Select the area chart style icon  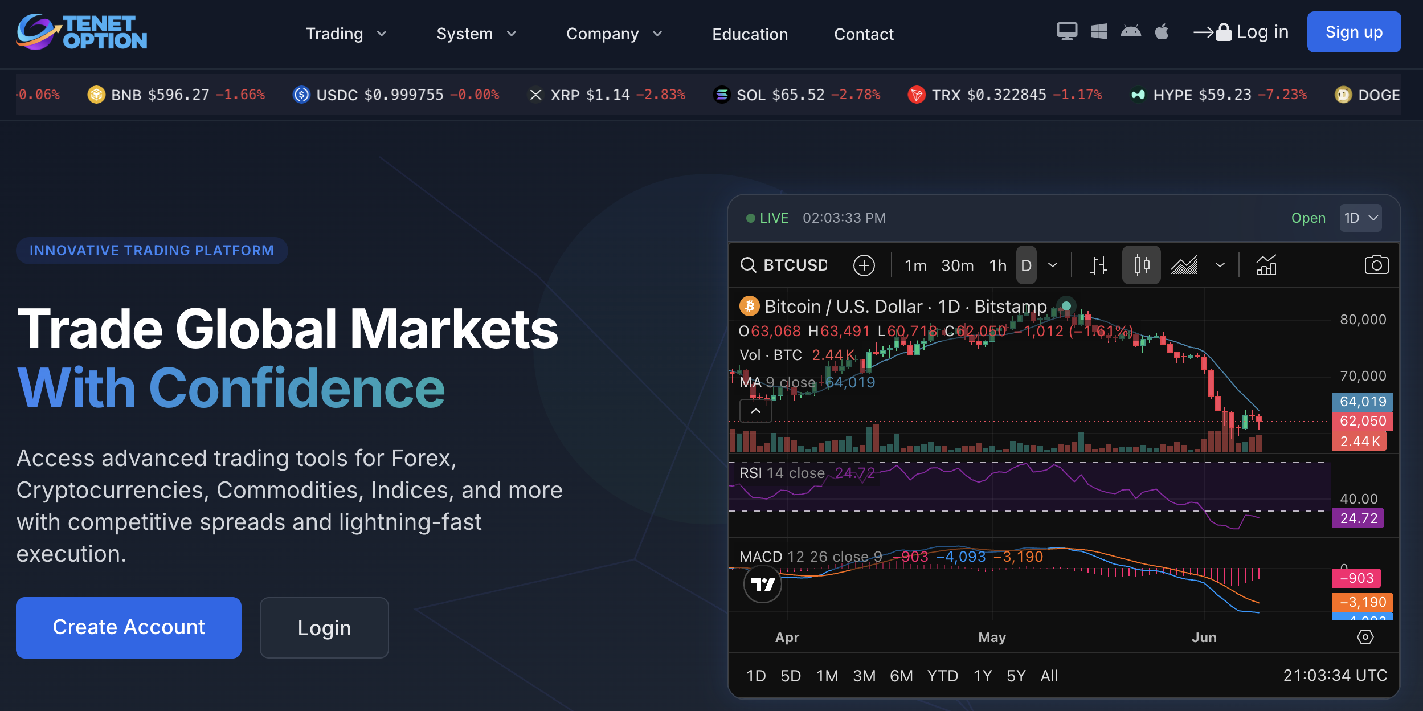pyautogui.click(x=1184, y=265)
